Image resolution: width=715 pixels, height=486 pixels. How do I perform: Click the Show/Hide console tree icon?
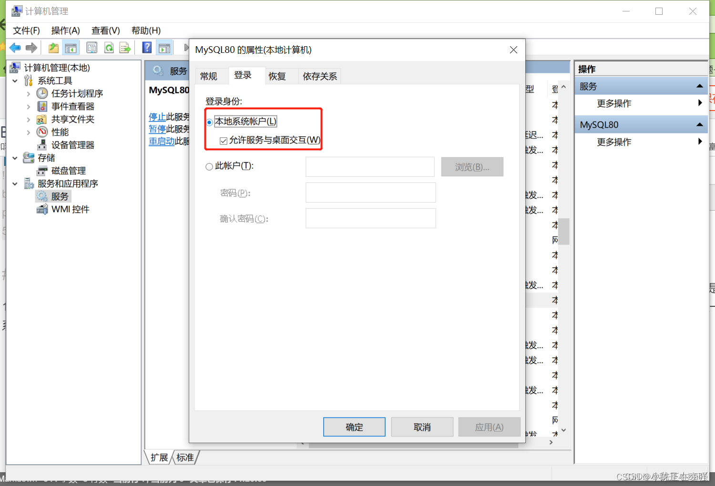71,48
